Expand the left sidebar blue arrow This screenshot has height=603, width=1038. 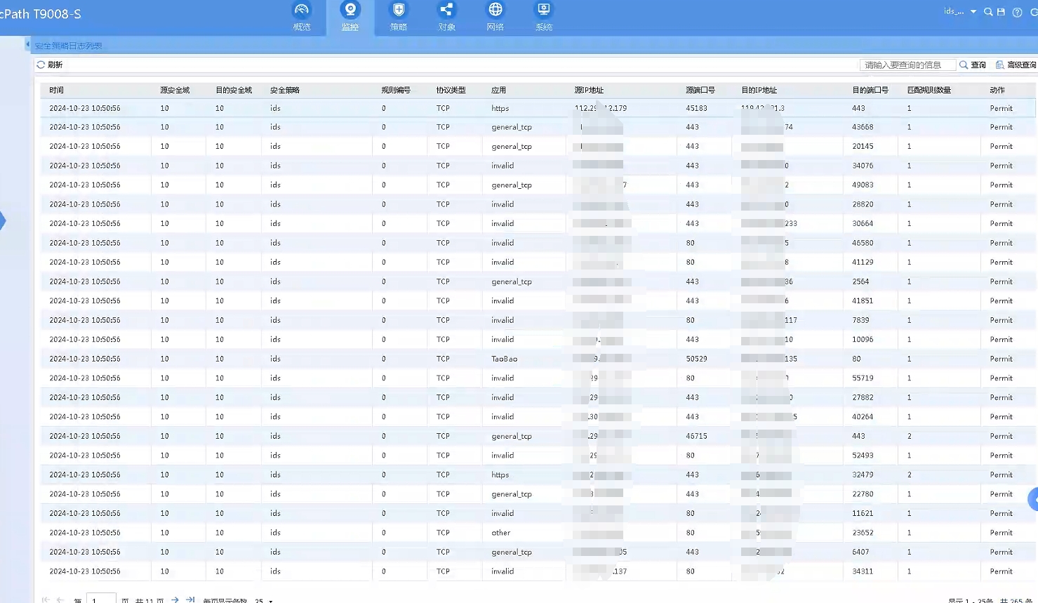(x=3, y=221)
